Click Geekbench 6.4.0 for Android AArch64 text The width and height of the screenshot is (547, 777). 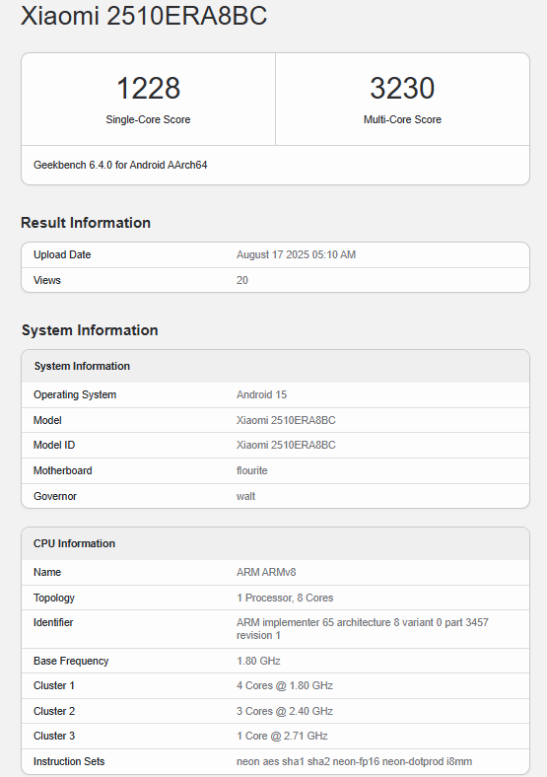click(120, 165)
